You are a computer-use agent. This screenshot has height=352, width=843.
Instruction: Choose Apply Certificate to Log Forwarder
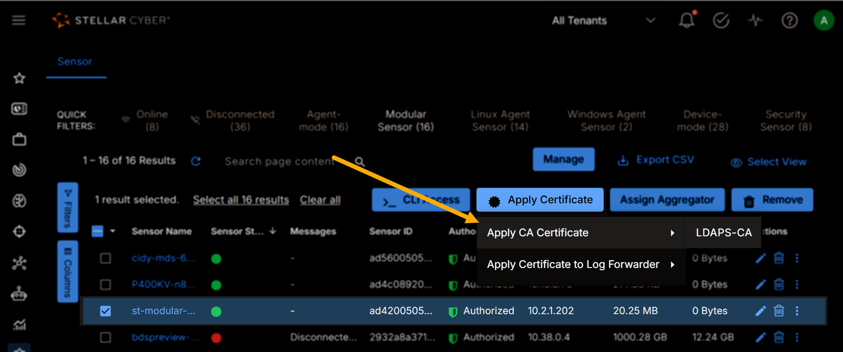581,264
